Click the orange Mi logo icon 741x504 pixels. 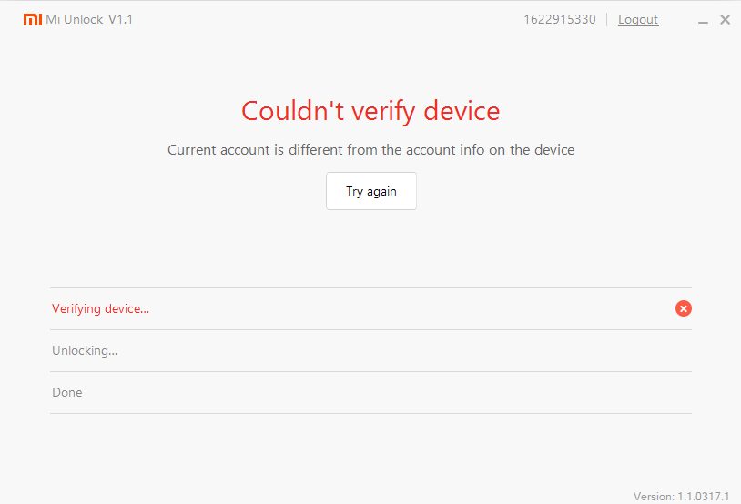click(x=32, y=19)
